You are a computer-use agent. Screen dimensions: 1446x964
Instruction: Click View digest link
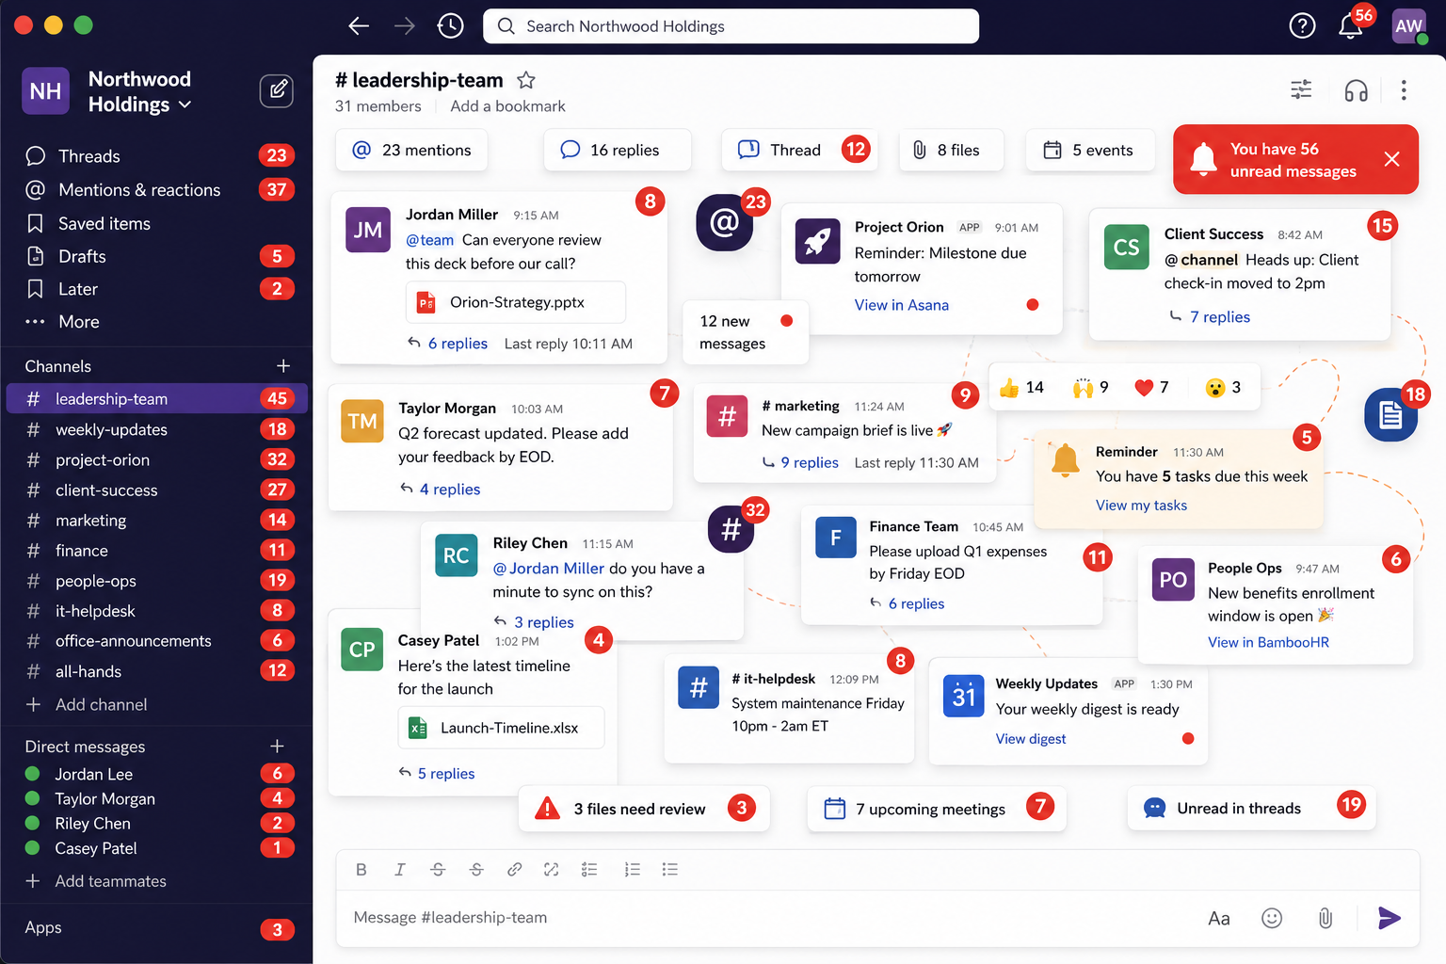pyautogui.click(x=1031, y=739)
